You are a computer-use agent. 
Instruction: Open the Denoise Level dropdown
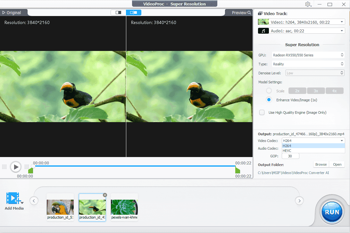315,73
